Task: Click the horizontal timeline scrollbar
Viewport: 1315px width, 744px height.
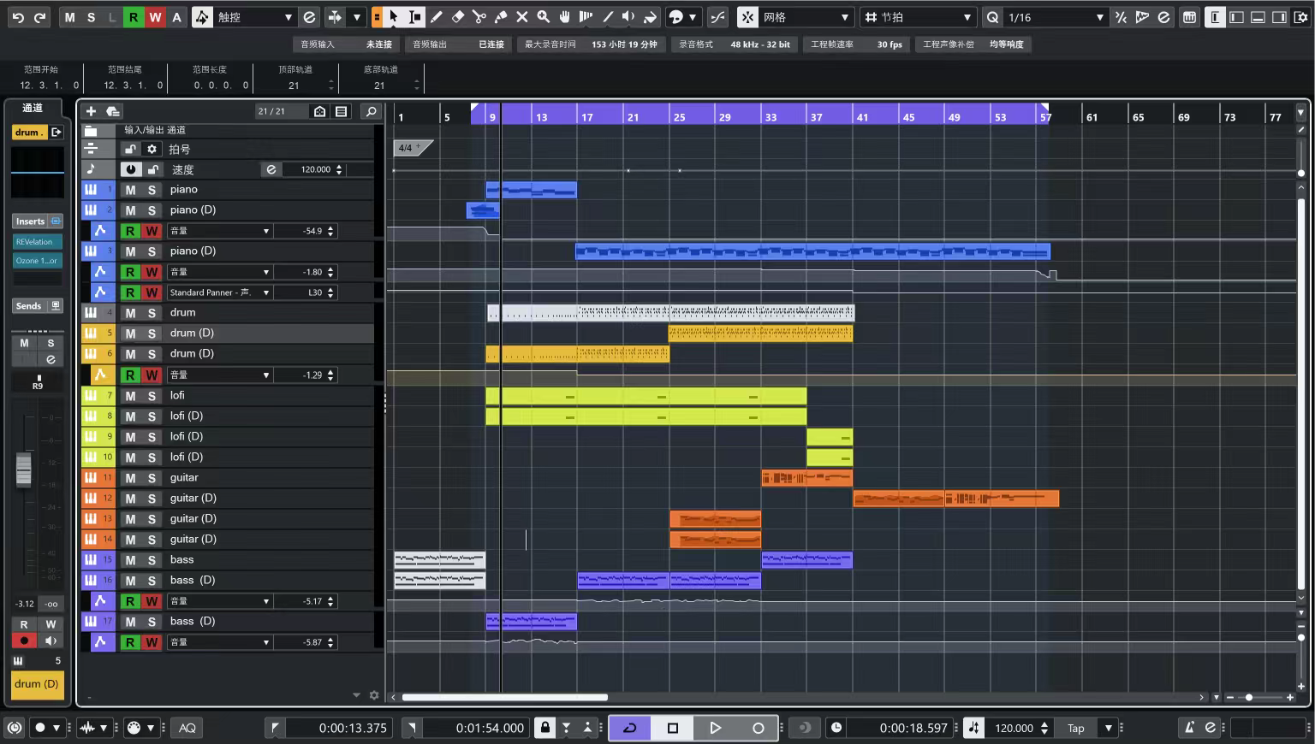Action: [505, 698]
